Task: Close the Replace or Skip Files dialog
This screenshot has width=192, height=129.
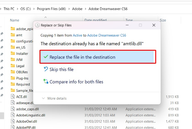Action: pyautogui.click(x=154, y=25)
